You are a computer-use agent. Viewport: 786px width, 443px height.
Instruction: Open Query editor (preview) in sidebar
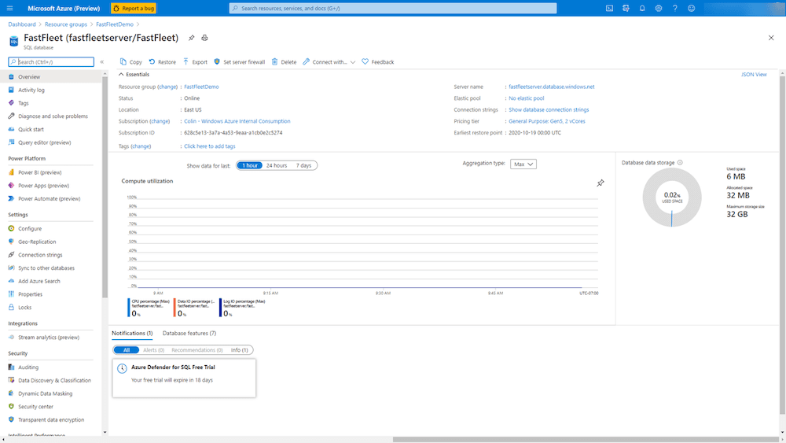click(x=46, y=142)
